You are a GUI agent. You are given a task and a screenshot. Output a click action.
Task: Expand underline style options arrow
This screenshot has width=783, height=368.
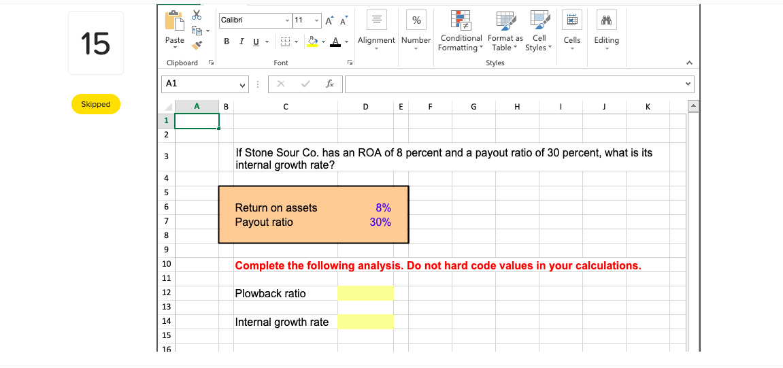[x=267, y=41]
